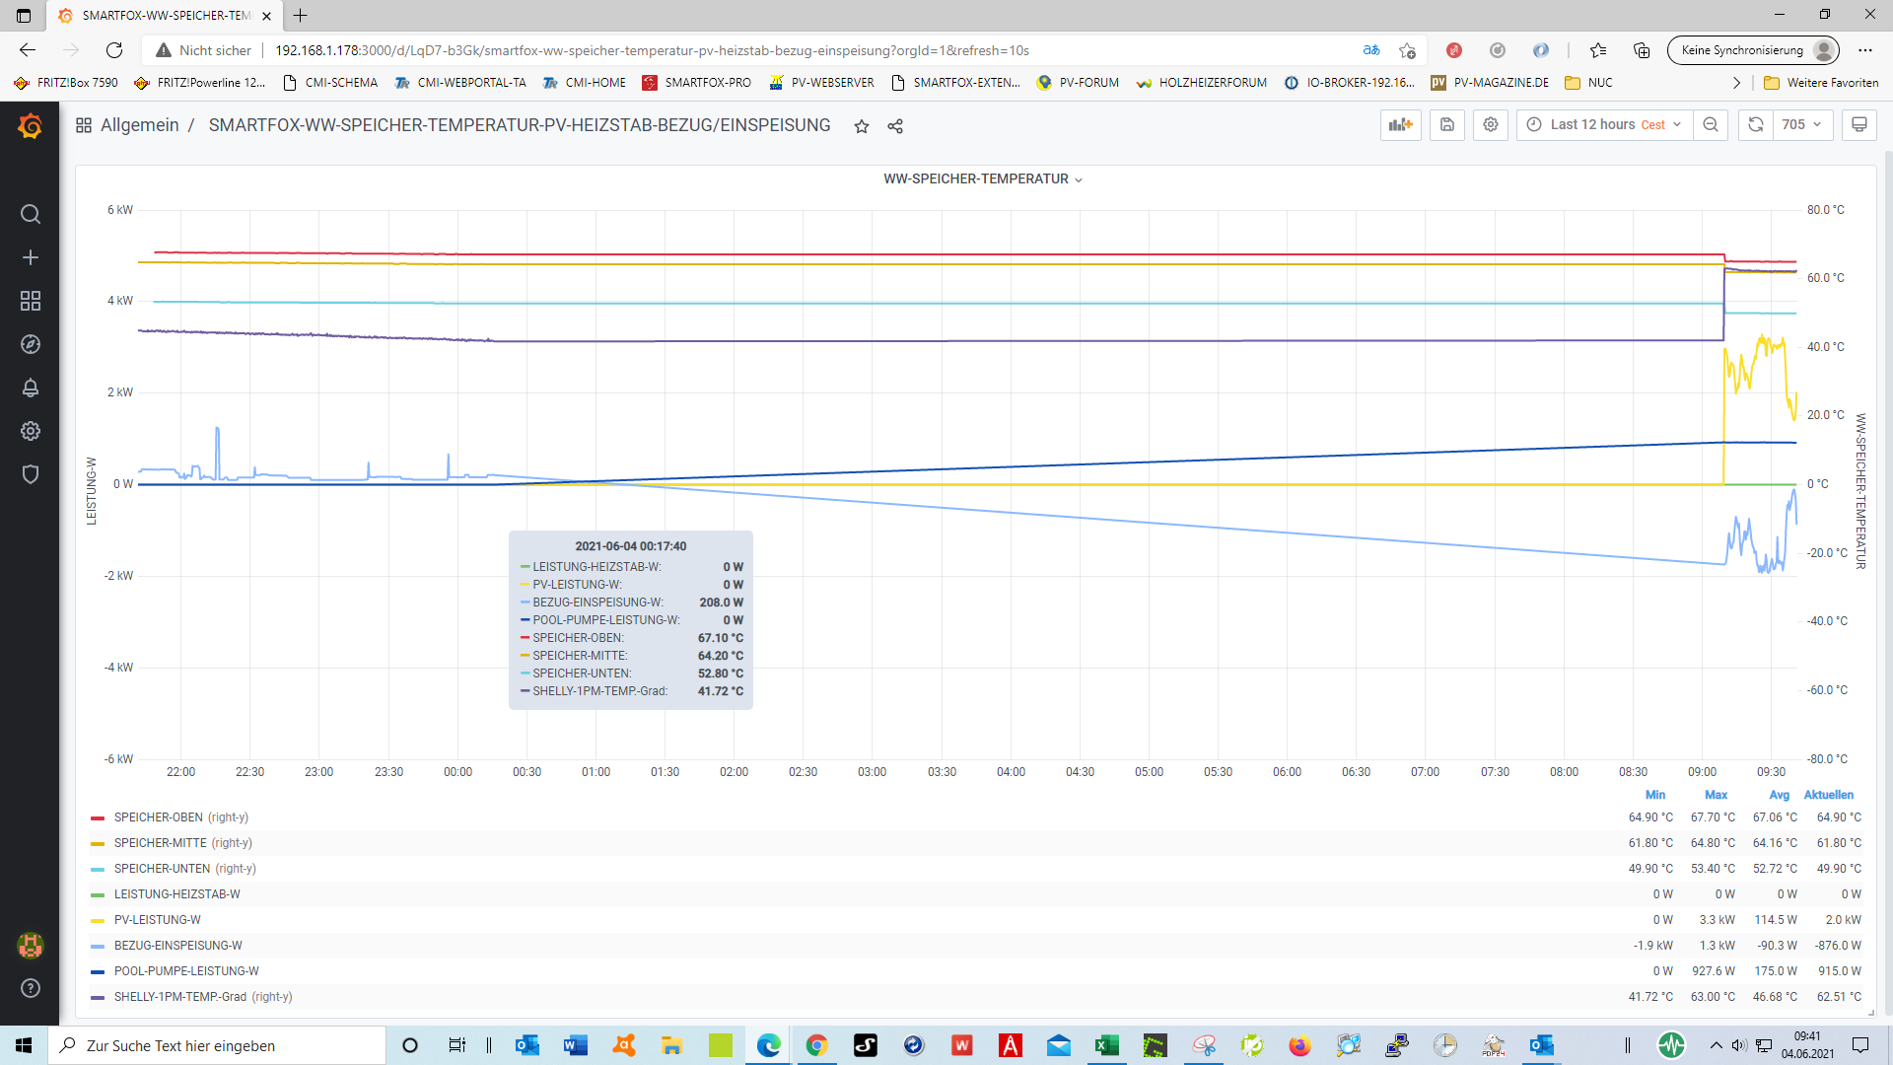
Task: Open the SMARTFOX-PRO bookmark
Action: (696, 83)
